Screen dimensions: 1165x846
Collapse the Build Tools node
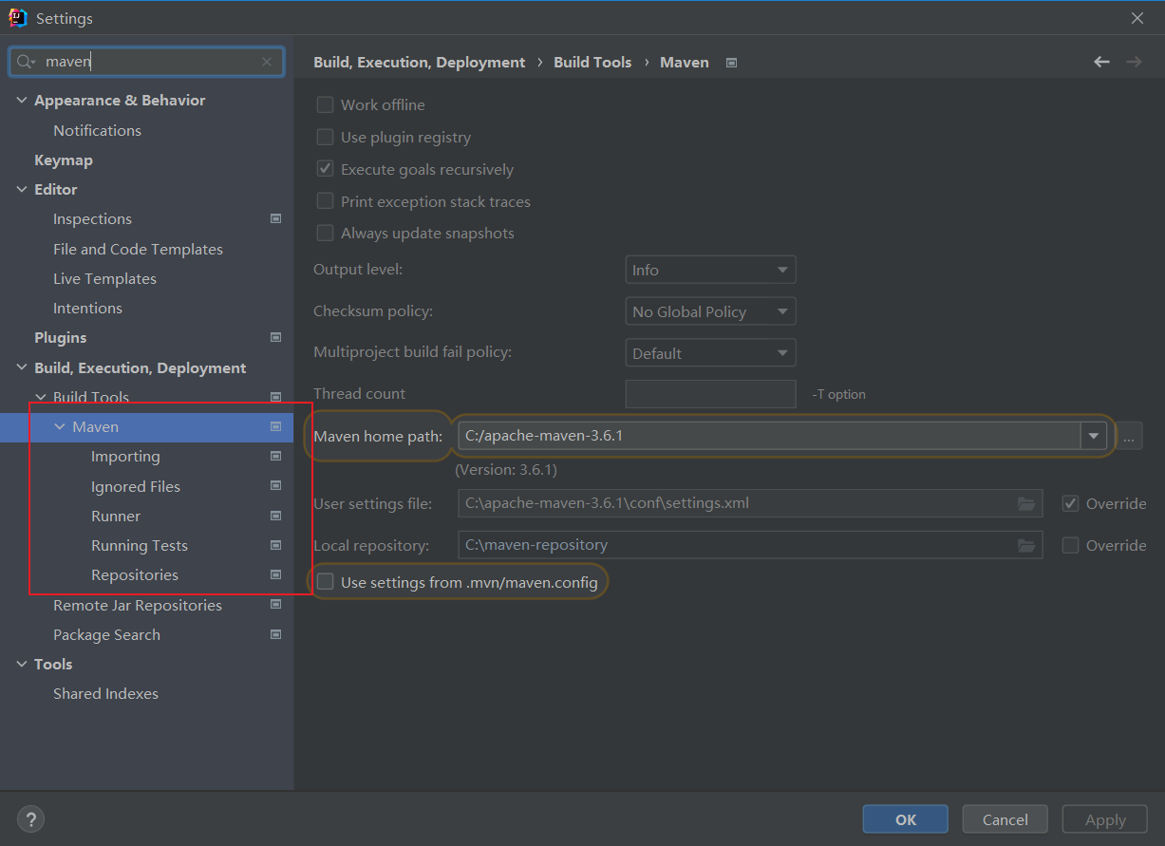[x=41, y=397]
